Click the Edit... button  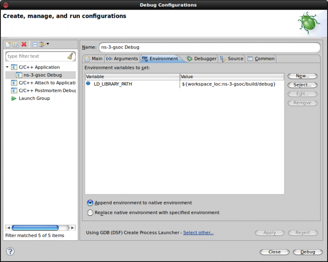pyautogui.click(x=303, y=94)
